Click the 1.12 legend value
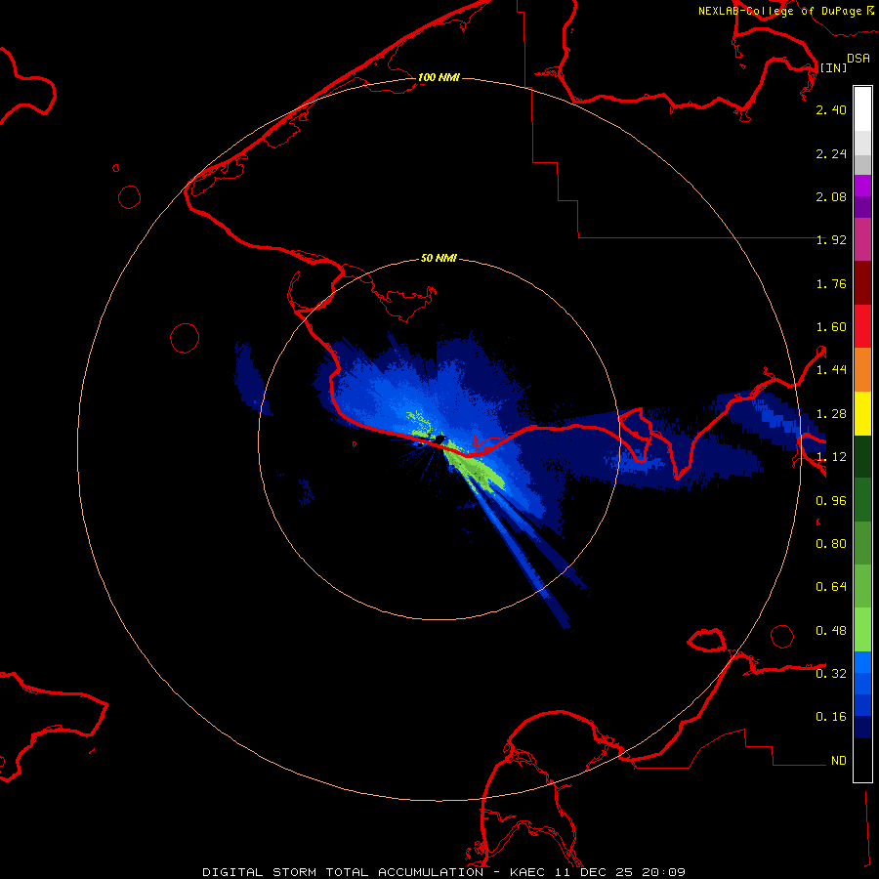The image size is (879, 879). pos(831,457)
